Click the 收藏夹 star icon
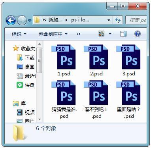Viewport: 151px width, 148px height. (15, 48)
